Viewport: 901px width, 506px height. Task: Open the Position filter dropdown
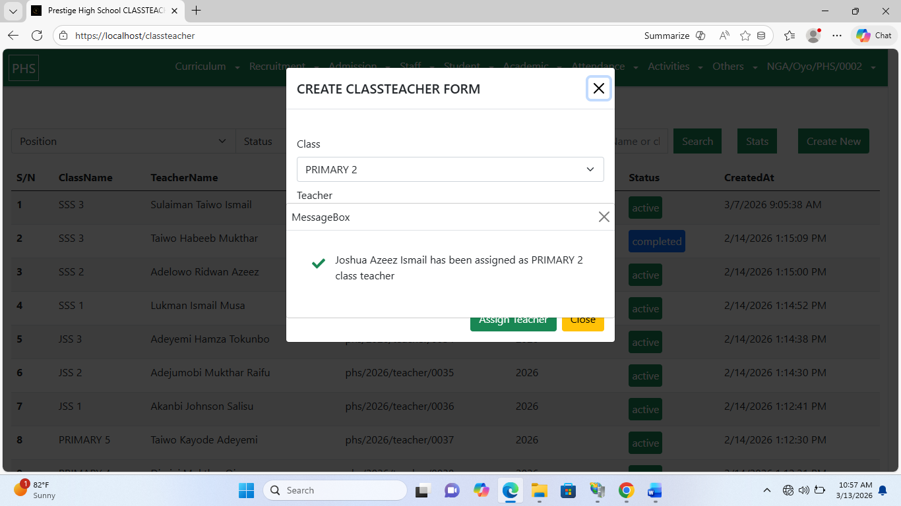[123, 141]
